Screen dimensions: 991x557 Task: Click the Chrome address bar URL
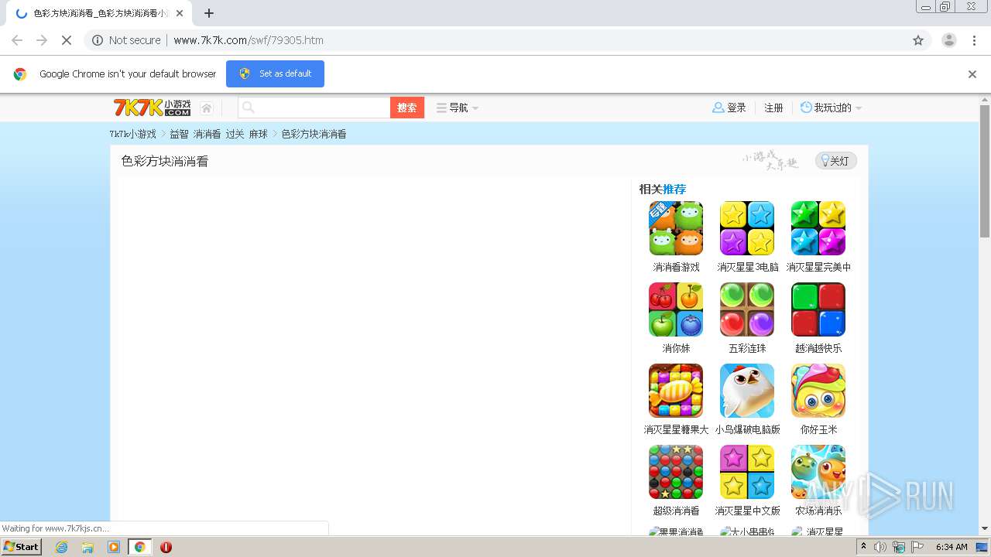point(249,40)
